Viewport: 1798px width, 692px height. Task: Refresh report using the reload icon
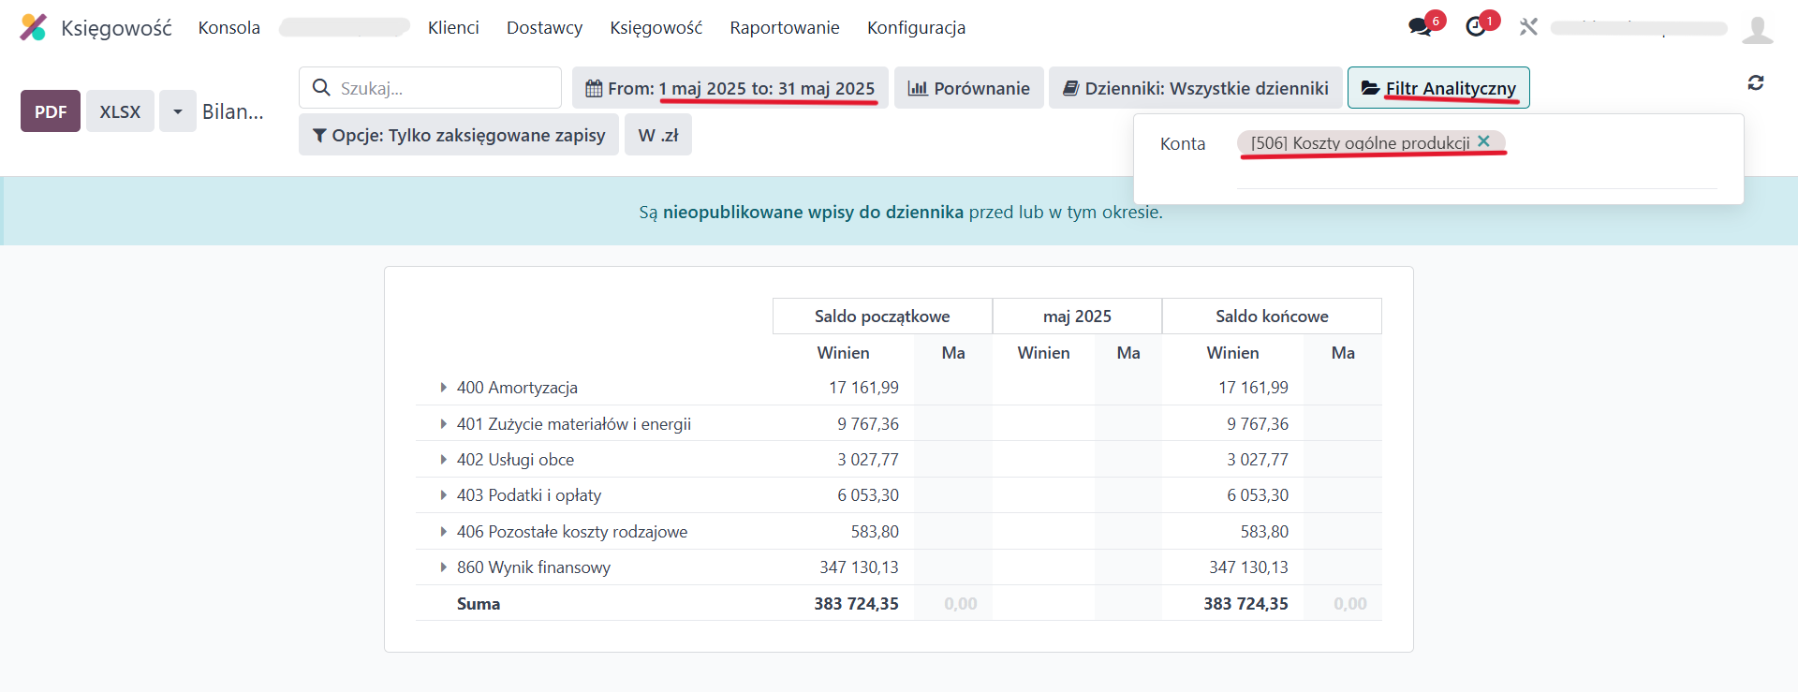[x=1756, y=82]
